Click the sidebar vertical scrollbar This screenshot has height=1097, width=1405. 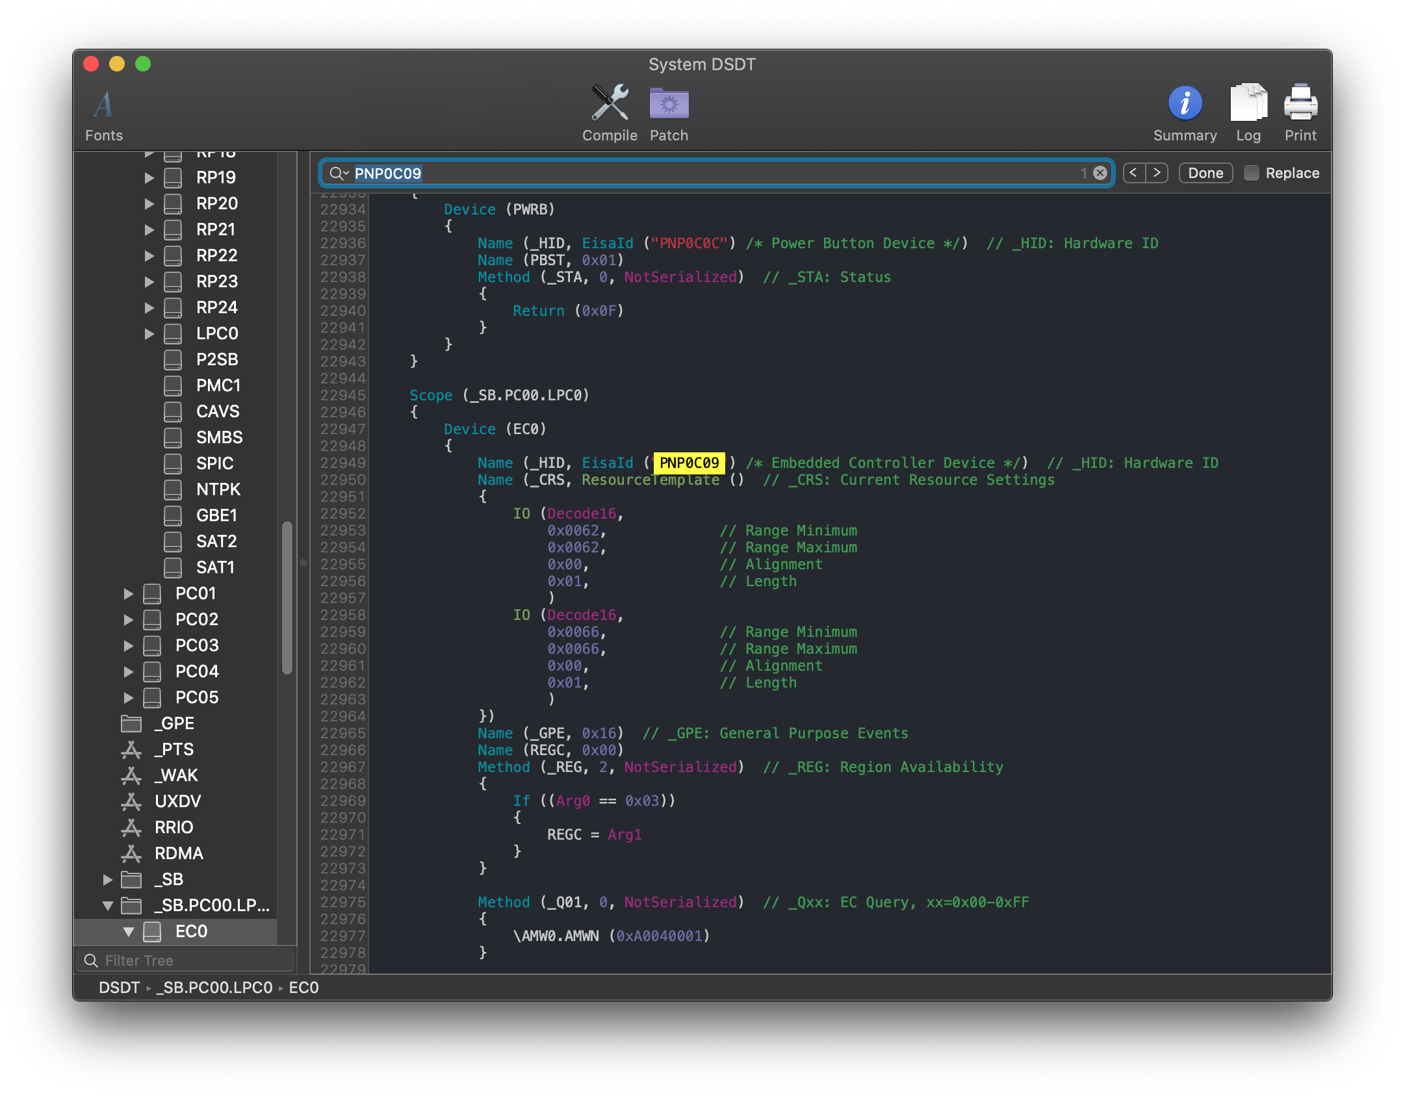coord(287,598)
